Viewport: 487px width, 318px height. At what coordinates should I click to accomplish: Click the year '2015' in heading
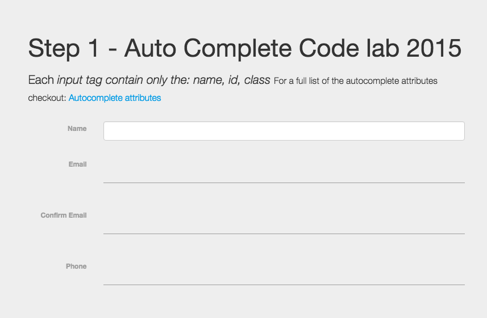click(434, 48)
